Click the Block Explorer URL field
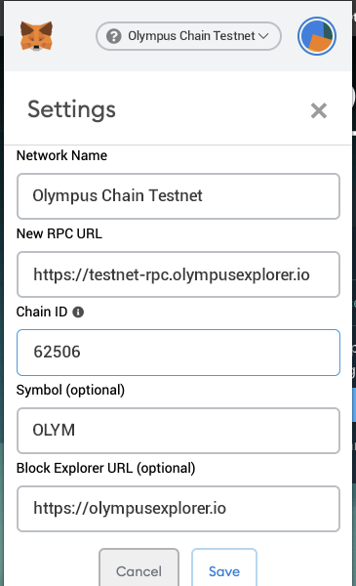356x586 pixels. click(x=178, y=509)
